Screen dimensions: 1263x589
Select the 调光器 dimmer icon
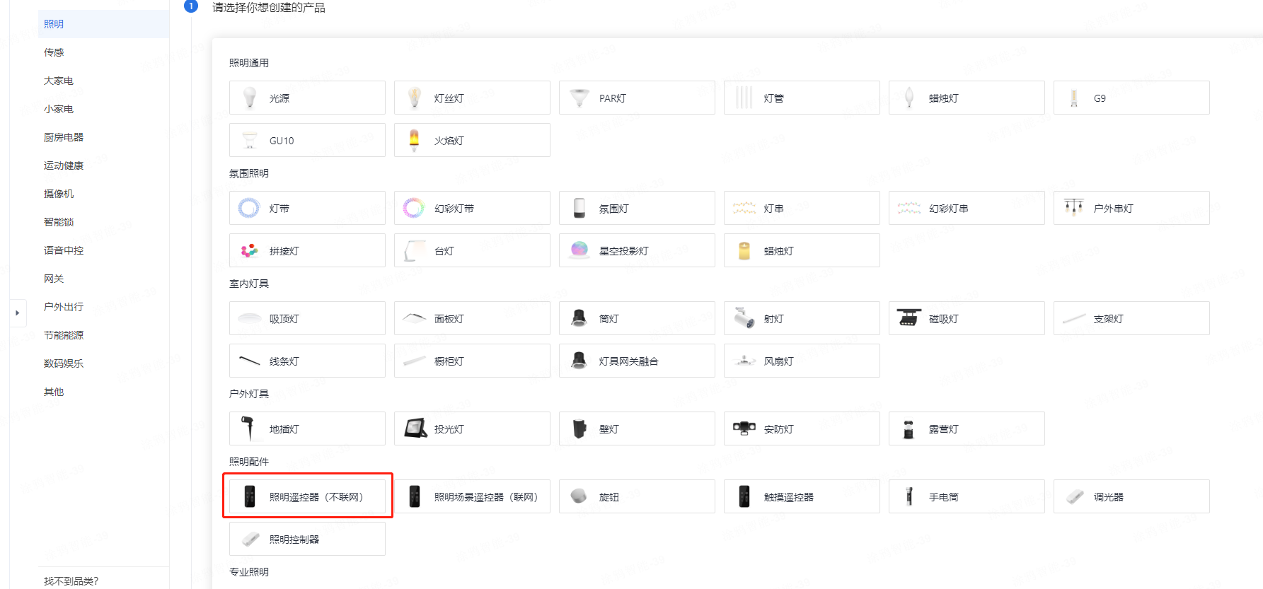[x=1075, y=496]
